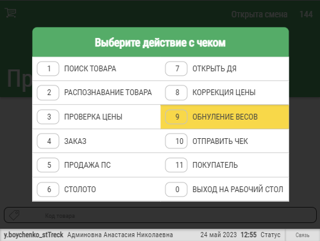The height and width of the screenshot is (241, 320).
Task: Click the Код товара input field
Action: (x=160, y=215)
